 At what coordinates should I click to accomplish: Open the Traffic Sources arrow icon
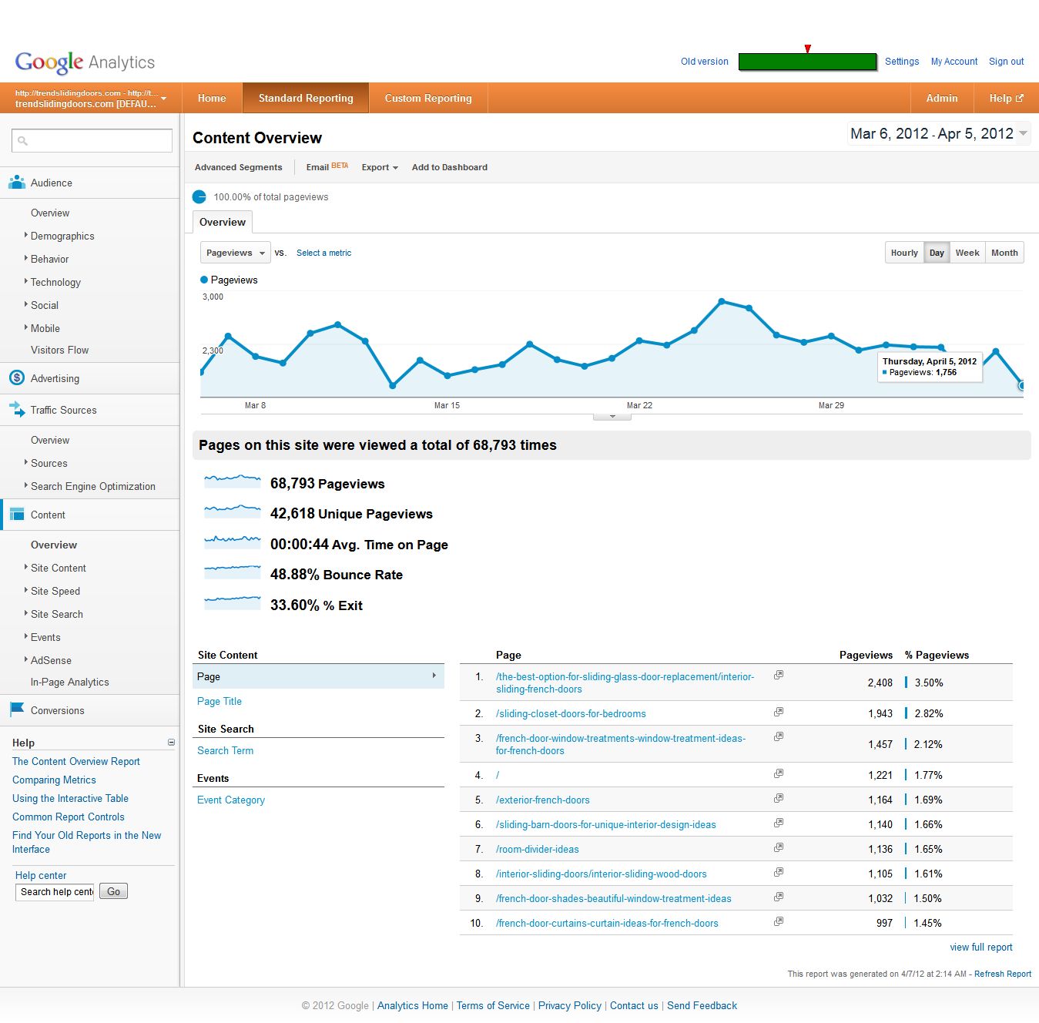[x=17, y=410]
